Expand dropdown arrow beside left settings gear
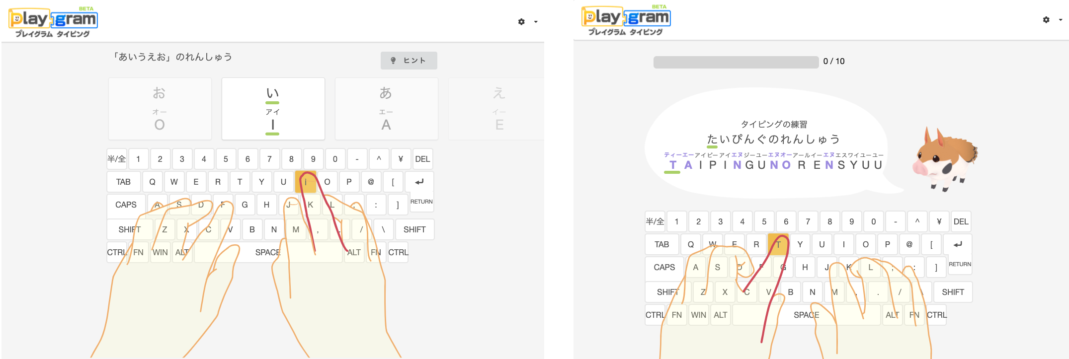This screenshot has height=359, width=1069. [x=536, y=22]
